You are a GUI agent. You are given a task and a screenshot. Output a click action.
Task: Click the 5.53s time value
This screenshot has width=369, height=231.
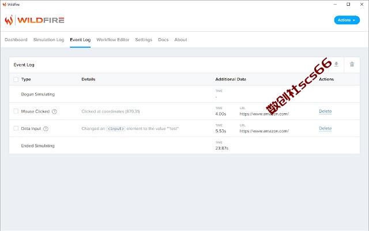(221, 131)
